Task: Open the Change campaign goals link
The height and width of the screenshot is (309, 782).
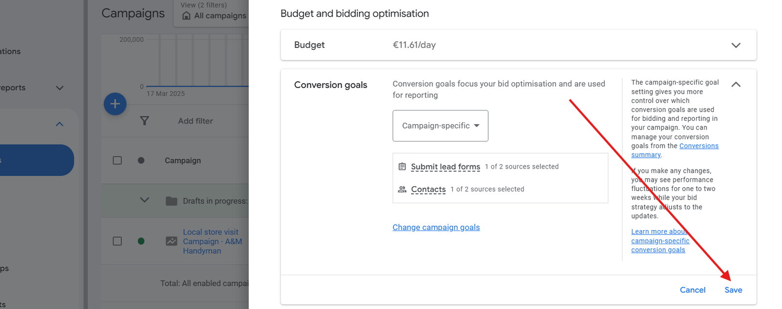Action: [x=436, y=227]
